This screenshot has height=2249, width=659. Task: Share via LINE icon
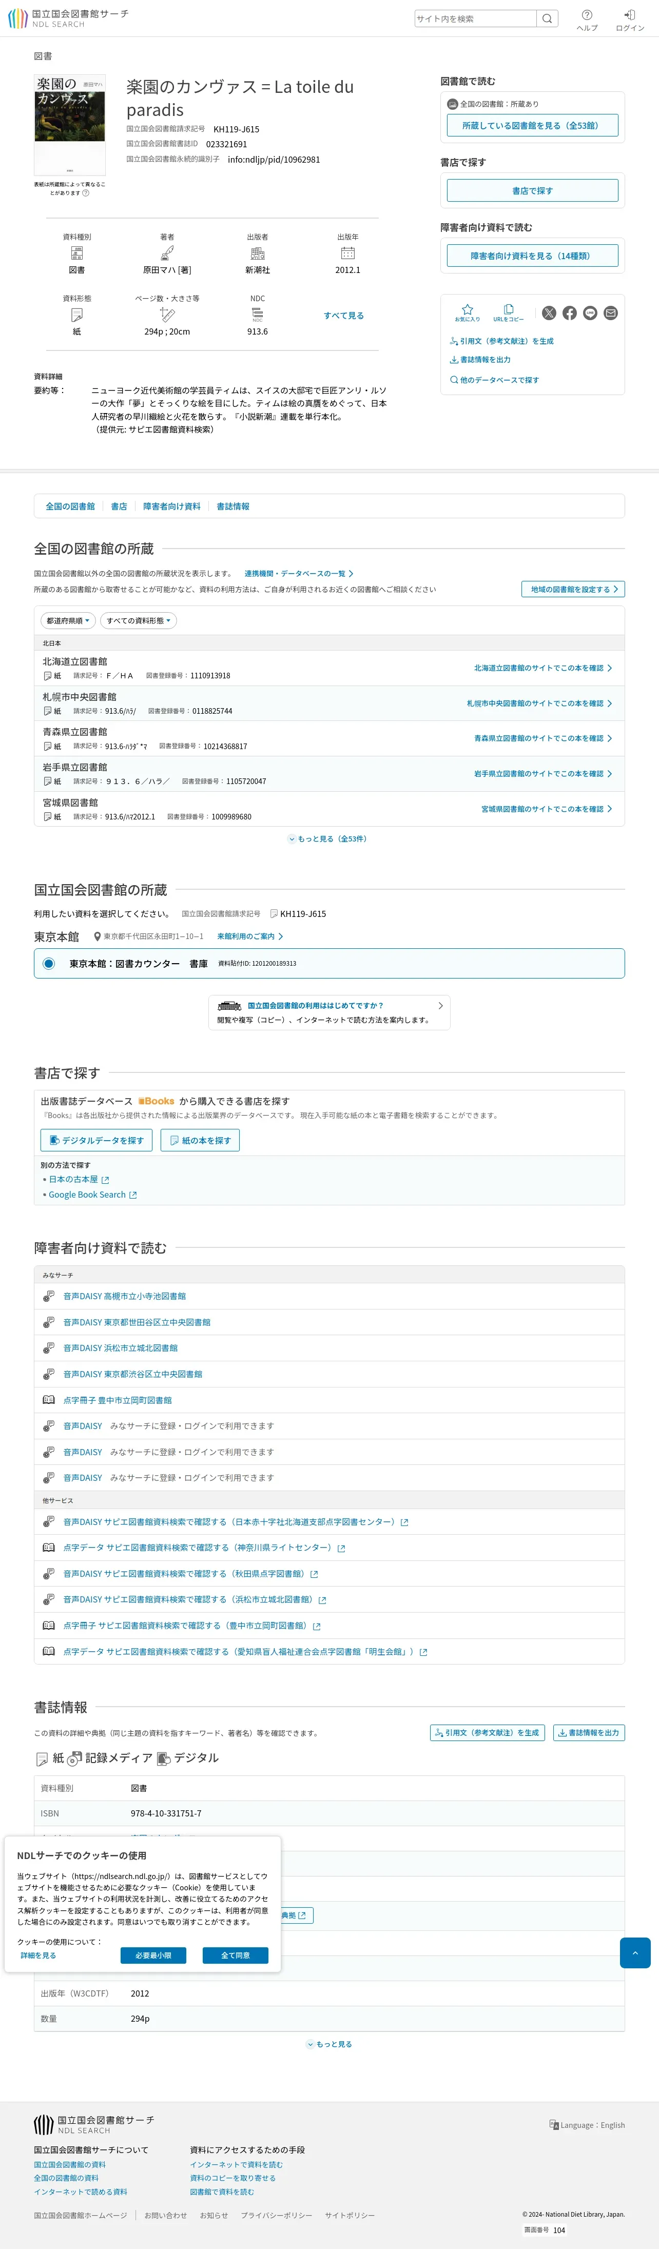pos(590,312)
